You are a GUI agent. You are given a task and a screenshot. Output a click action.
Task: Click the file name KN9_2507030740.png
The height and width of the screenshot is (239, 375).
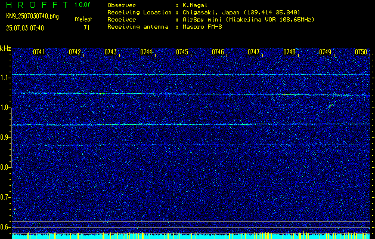[x=32, y=16]
